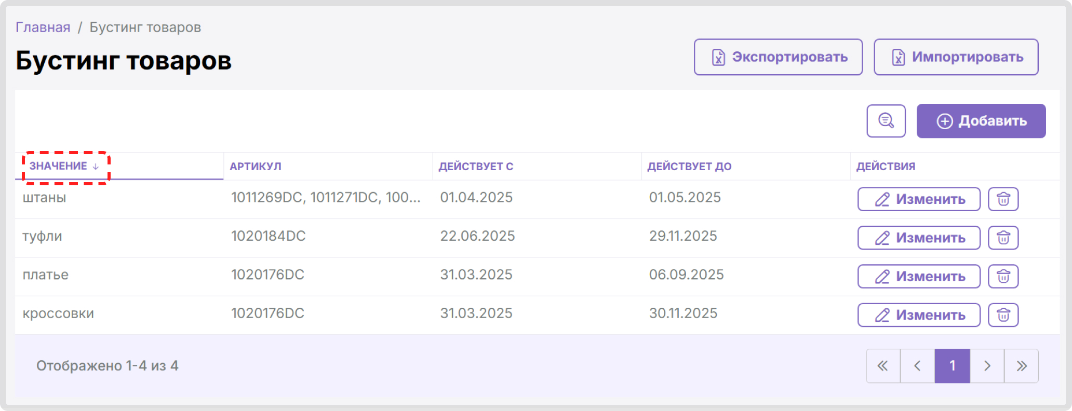Delete the штаны row with trash icon

[1002, 199]
